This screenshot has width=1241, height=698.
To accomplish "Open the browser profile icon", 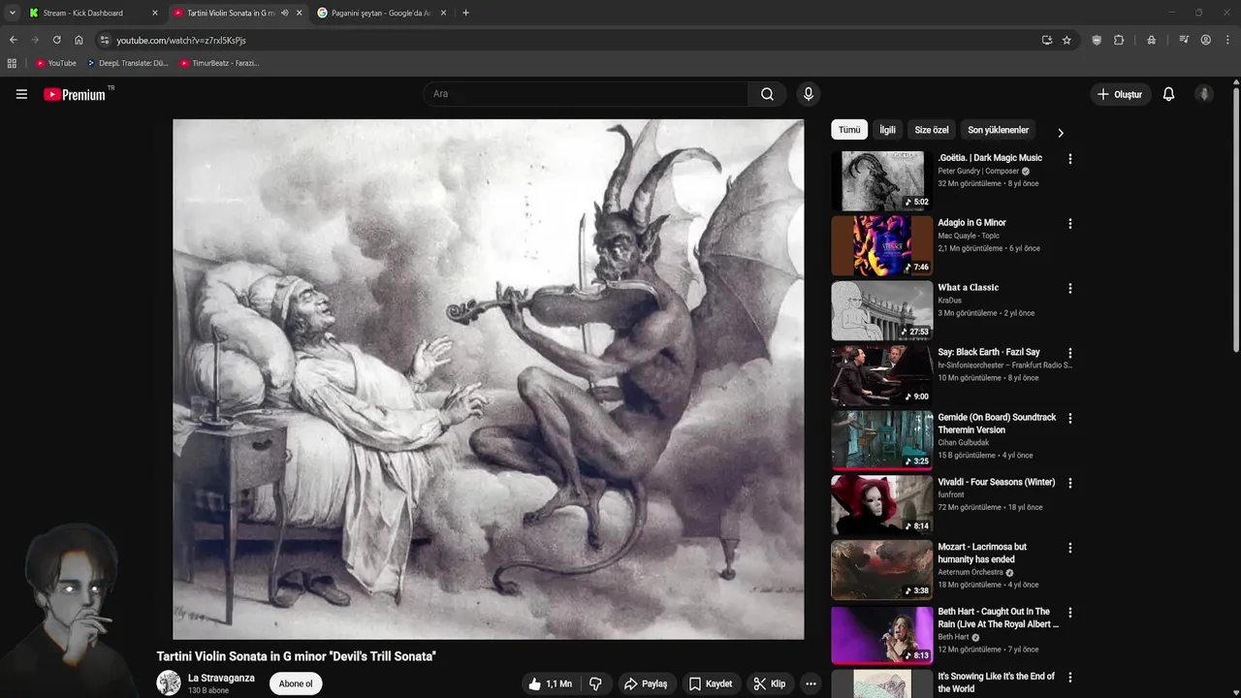I will (1205, 40).
